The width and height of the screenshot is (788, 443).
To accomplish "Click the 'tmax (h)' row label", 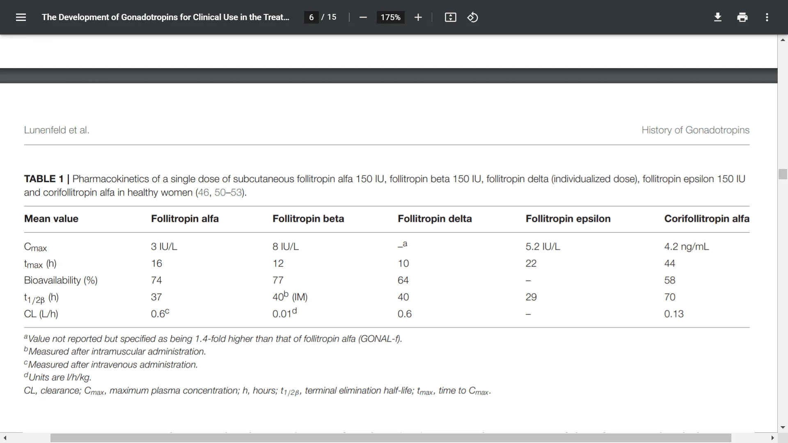I will pyautogui.click(x=40, y=264).
